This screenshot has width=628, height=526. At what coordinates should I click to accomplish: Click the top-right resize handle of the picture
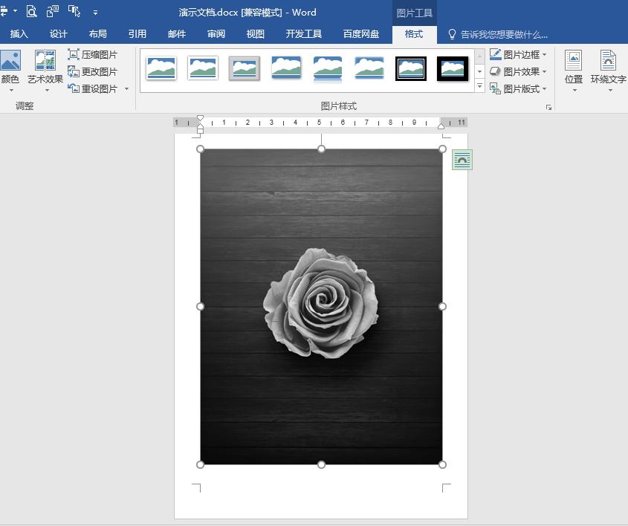point(442,149)
